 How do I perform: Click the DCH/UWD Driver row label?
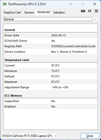coord(16,41)
